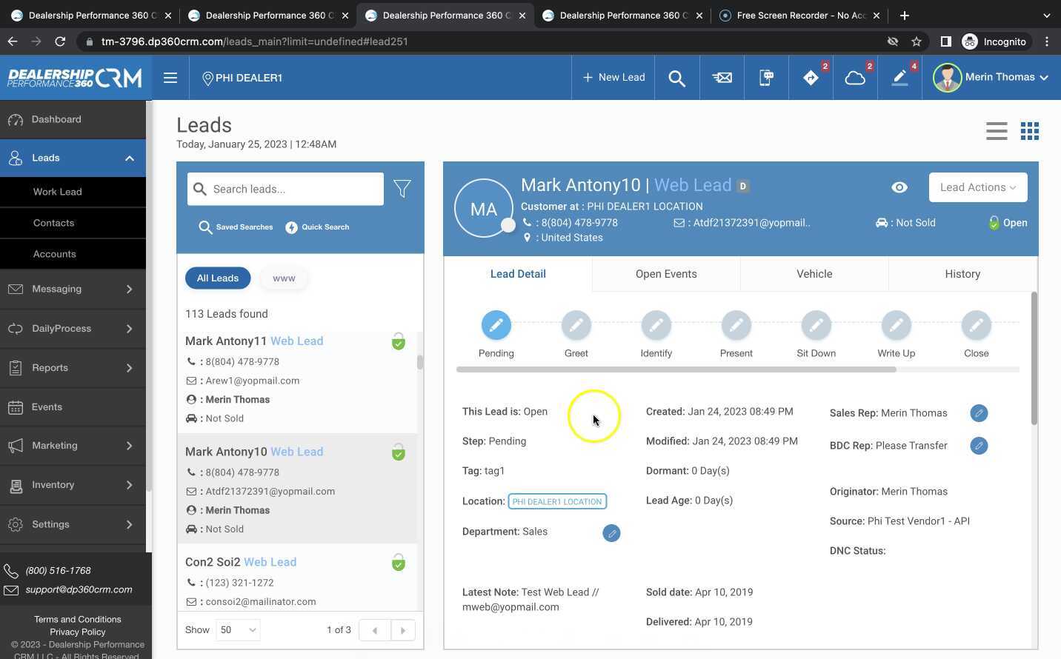This screenshot has height=659, width=1061.
Task: Switch to the Open Events tab
Action: point(666,274)
